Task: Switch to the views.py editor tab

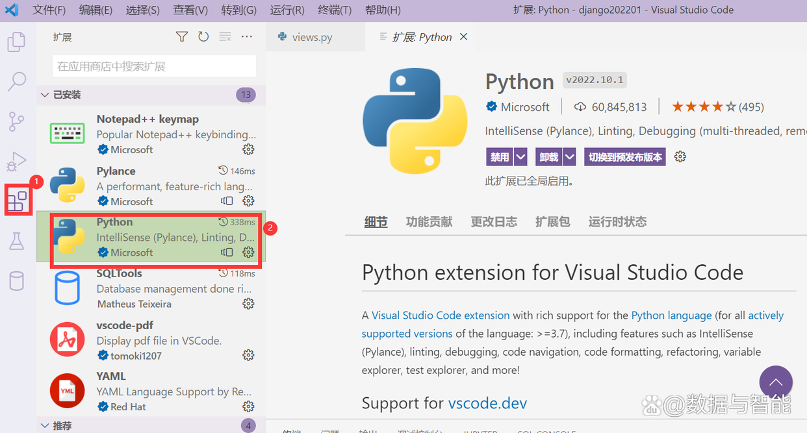Action: click(x=313, y=37)
